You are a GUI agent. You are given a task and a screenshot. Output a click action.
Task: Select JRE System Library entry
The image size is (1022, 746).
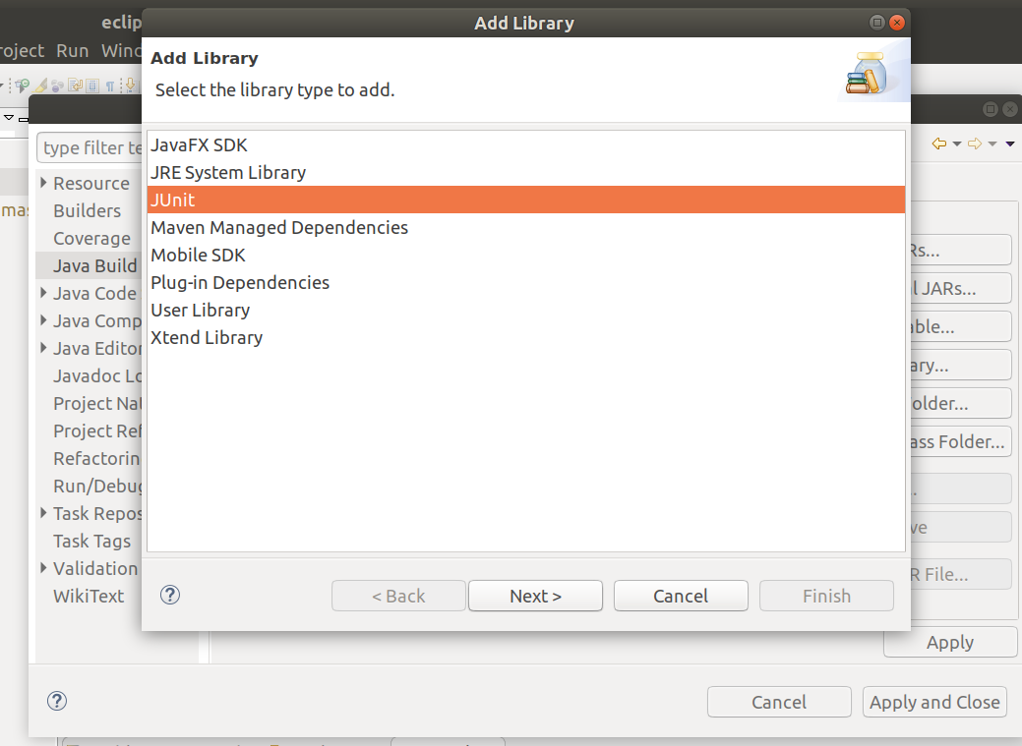click(526, 172)
